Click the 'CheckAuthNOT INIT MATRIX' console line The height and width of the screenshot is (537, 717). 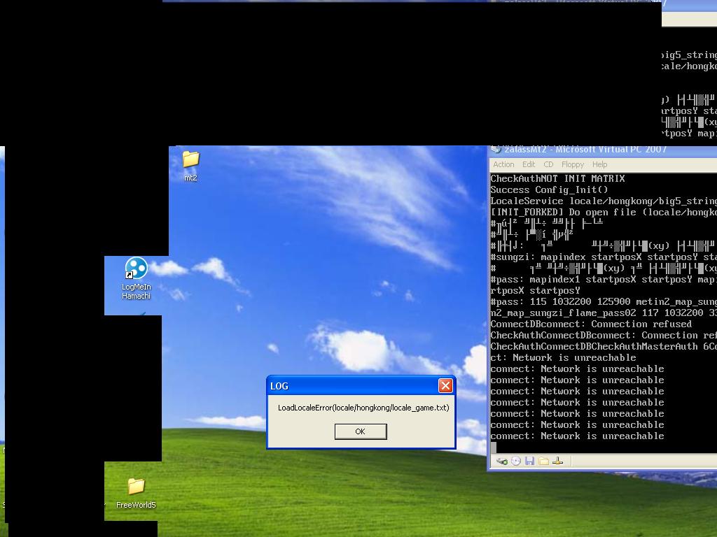click(x=557, y=178)
